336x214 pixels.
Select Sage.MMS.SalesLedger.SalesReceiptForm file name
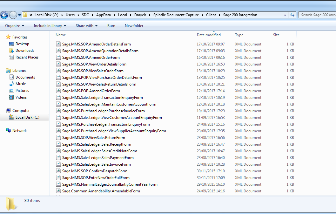(x=97, y=144)
